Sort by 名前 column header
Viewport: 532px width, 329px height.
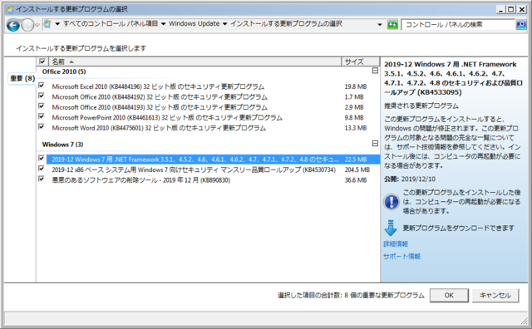tap(195, 61)
